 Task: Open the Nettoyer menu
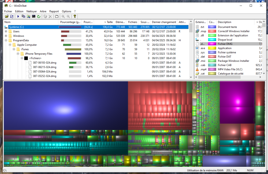tap(32, 11)
